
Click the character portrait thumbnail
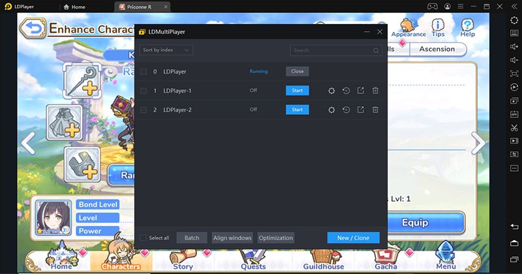coord(54,218)
